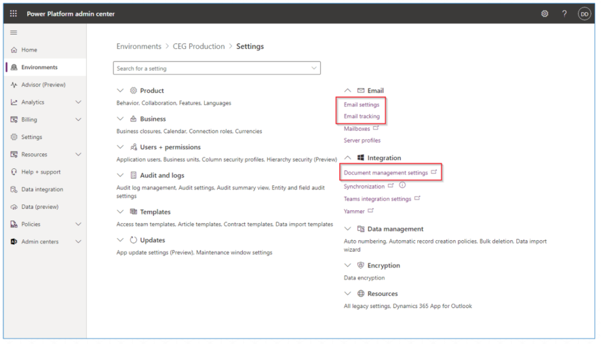Open the DD user account avatar
The width and height of the screenshot is (601, 344).
click(583, 14)
